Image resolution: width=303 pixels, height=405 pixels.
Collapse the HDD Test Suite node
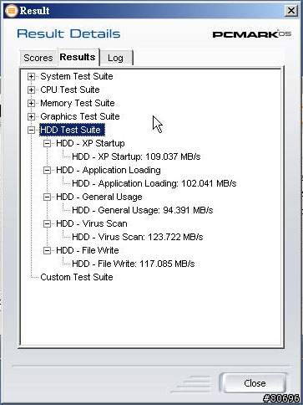(x=31, y=130)
